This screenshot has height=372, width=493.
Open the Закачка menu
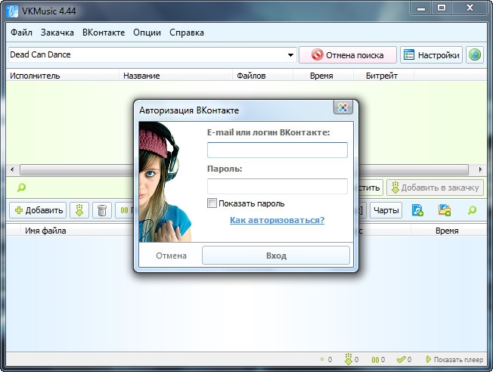[x=57, y=33]
